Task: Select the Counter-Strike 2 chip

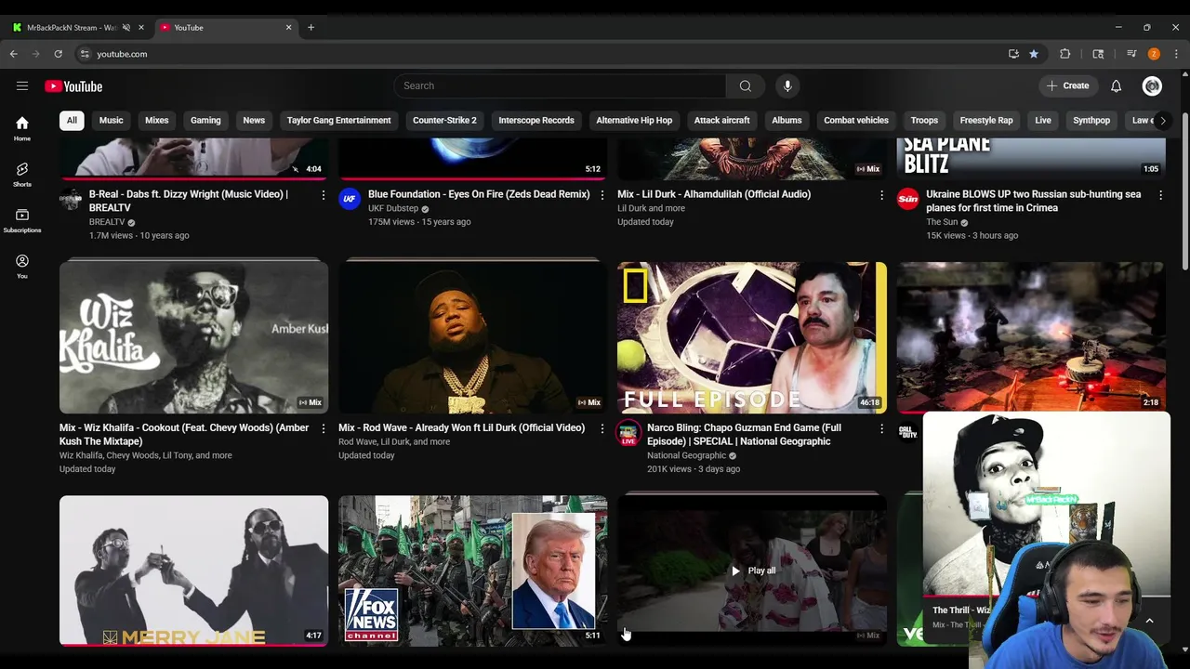Action: click(x=444, y=120)
